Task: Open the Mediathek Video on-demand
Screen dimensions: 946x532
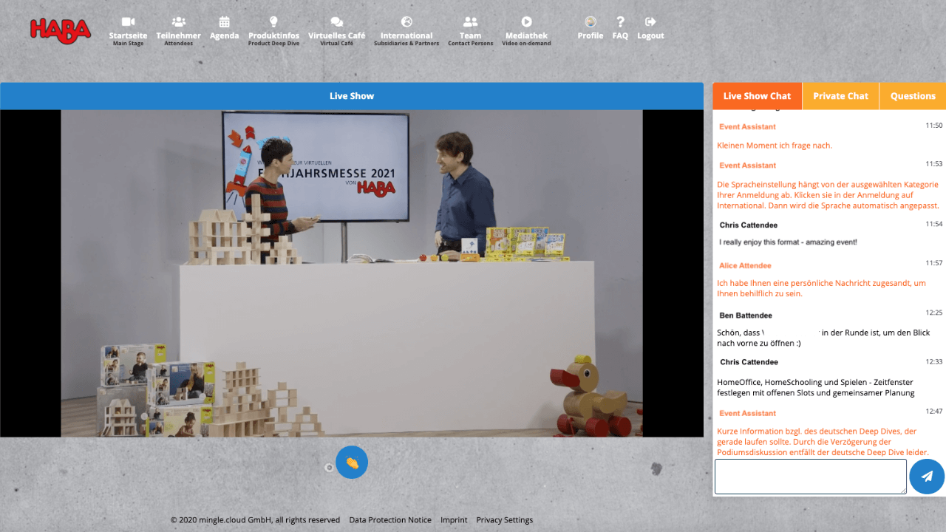Action: point(525,30)
